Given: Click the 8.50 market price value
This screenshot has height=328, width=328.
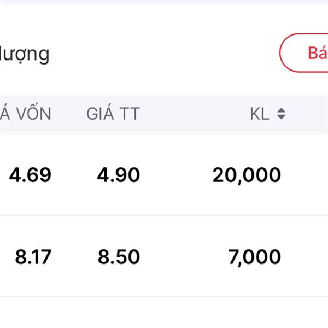Looking at the screenshot, I should point(119,257).
